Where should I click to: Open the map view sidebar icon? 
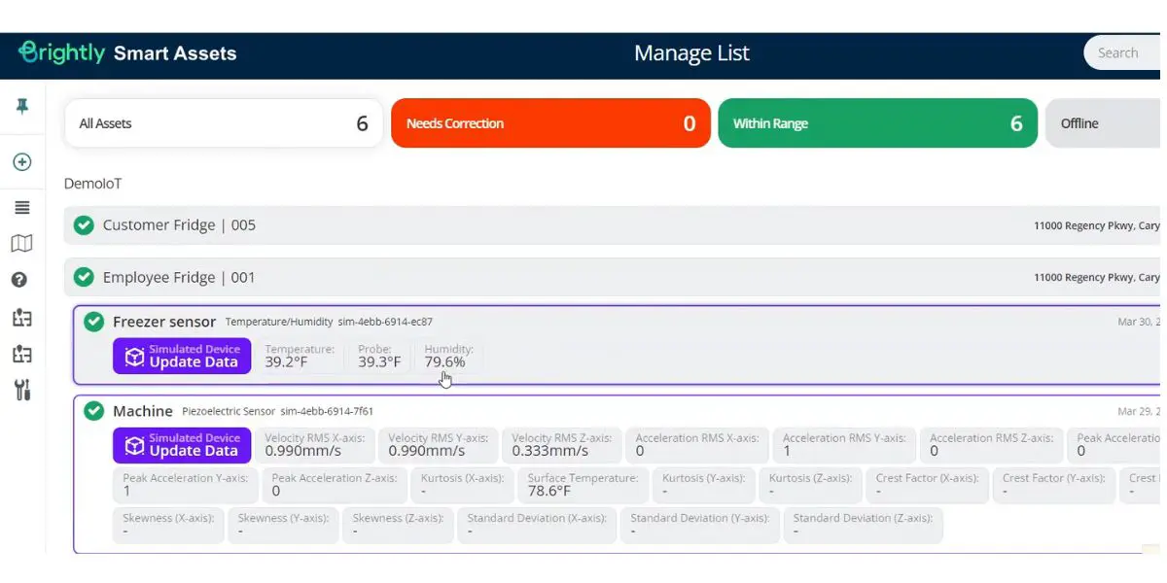[21, 243]
